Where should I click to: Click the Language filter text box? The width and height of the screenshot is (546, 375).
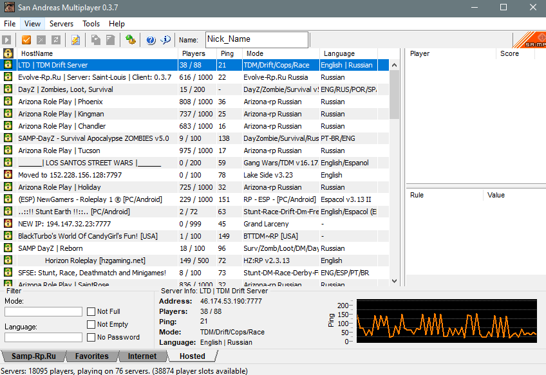pyautogui.click(x=44, y=337)
